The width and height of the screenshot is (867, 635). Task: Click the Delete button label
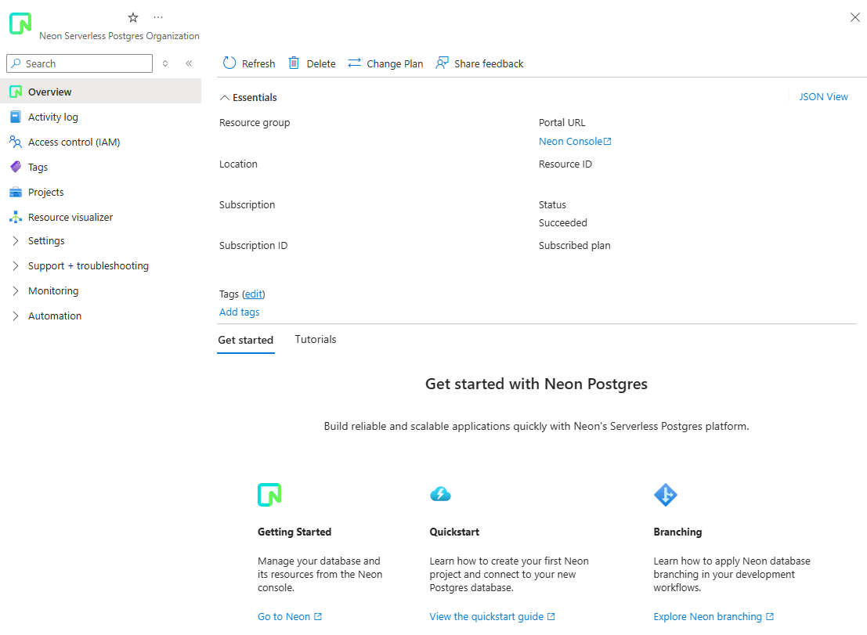(x=320, y=63)
